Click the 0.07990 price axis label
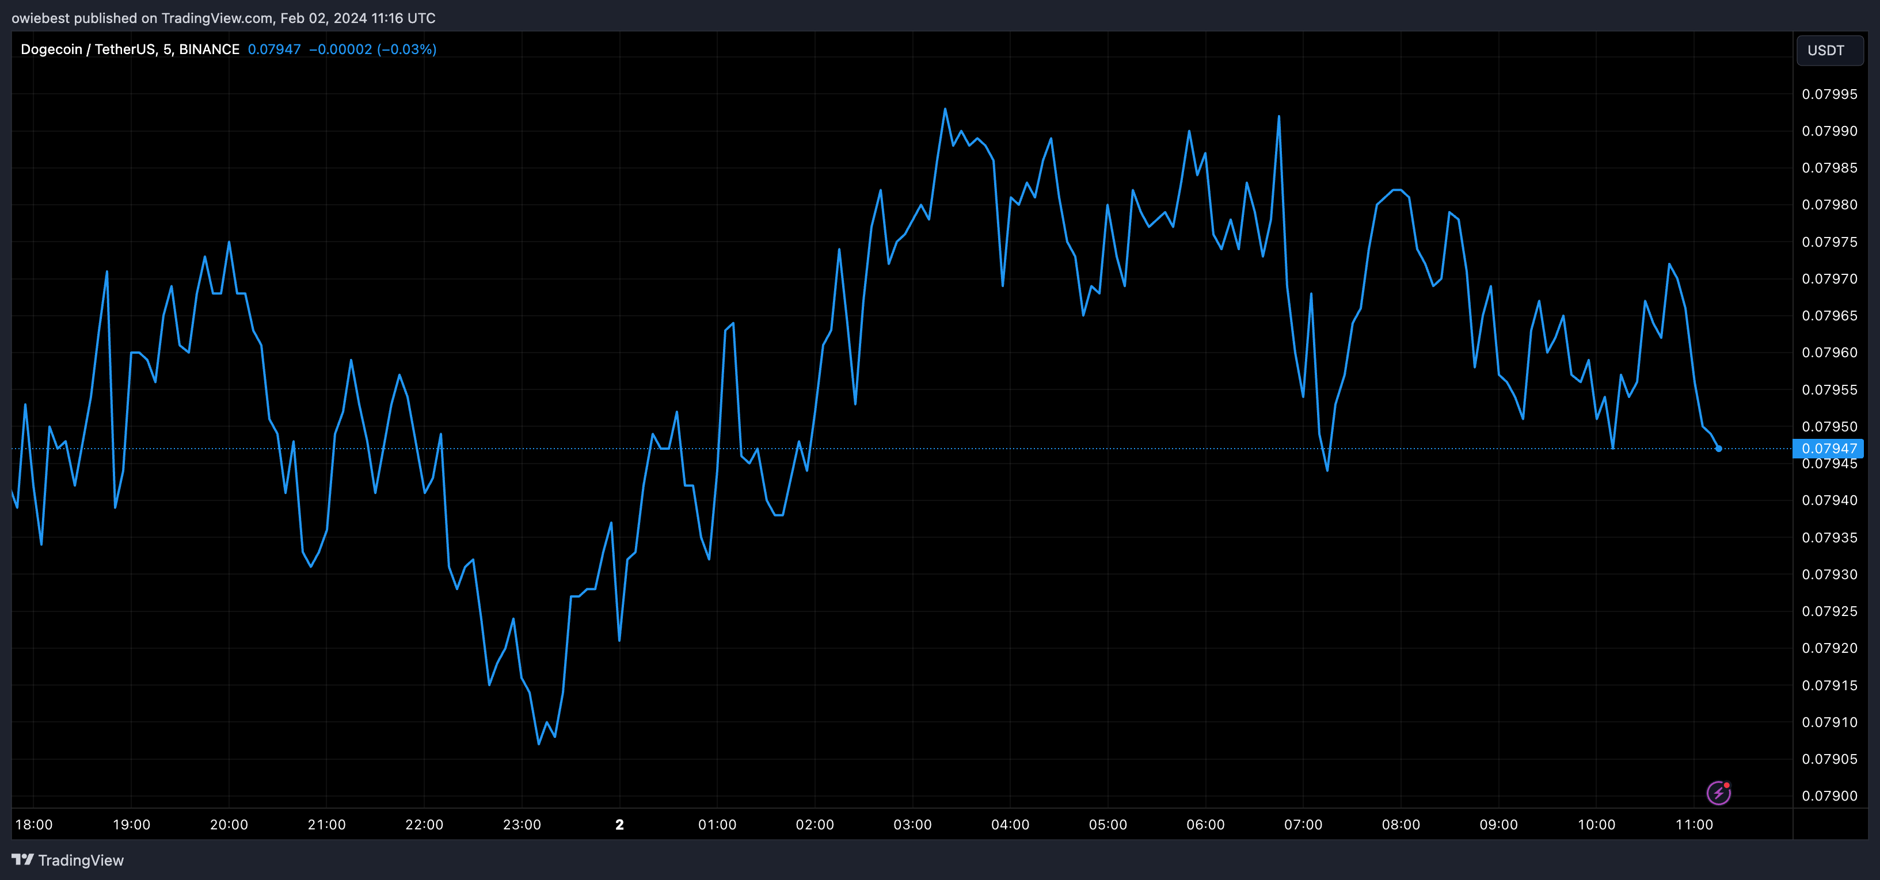This screenshot has width=1880, height=880. pyautogui.click(x=1830, y=131)
